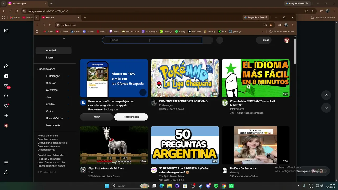The image size is (338, 190).
Task: Open Instagram messages icon with 9+ badge
Action: pyautogui.click(x=7, y=86)
